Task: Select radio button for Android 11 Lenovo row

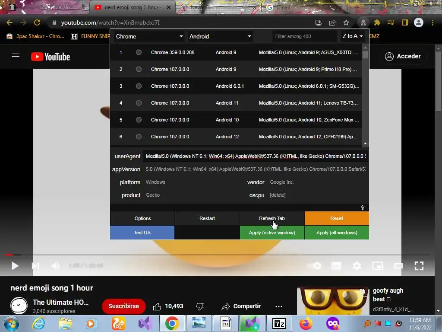Action: tap(139, 103)
